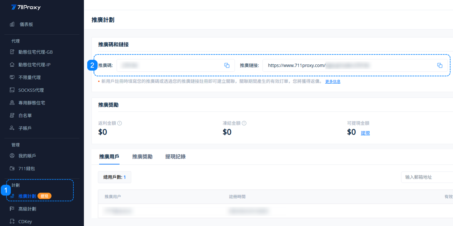453x226 pixels.
Task: Click the 輸入郵箱地址 search field
Action: click(426, 177)
